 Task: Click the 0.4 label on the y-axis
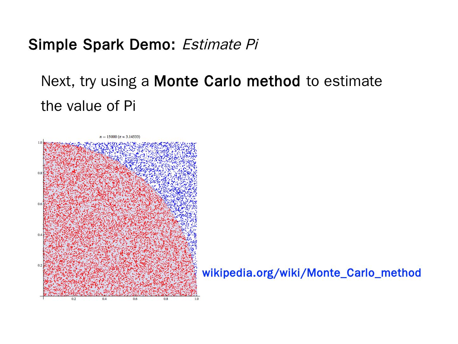tap(40, 235)
